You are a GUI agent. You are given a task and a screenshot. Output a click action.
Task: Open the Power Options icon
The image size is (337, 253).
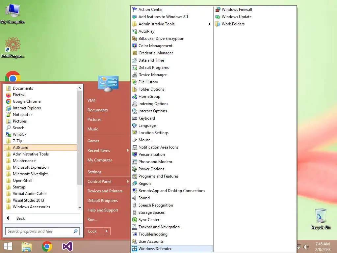(x=135, y=169)
